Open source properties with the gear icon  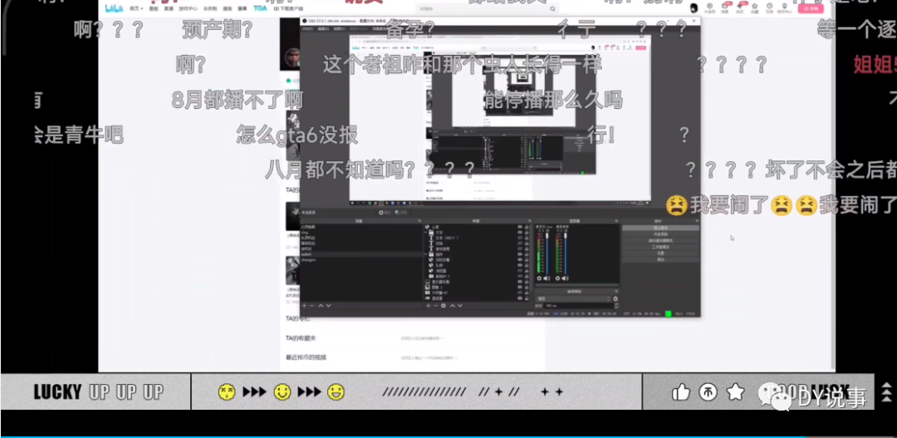click(444, 306)
